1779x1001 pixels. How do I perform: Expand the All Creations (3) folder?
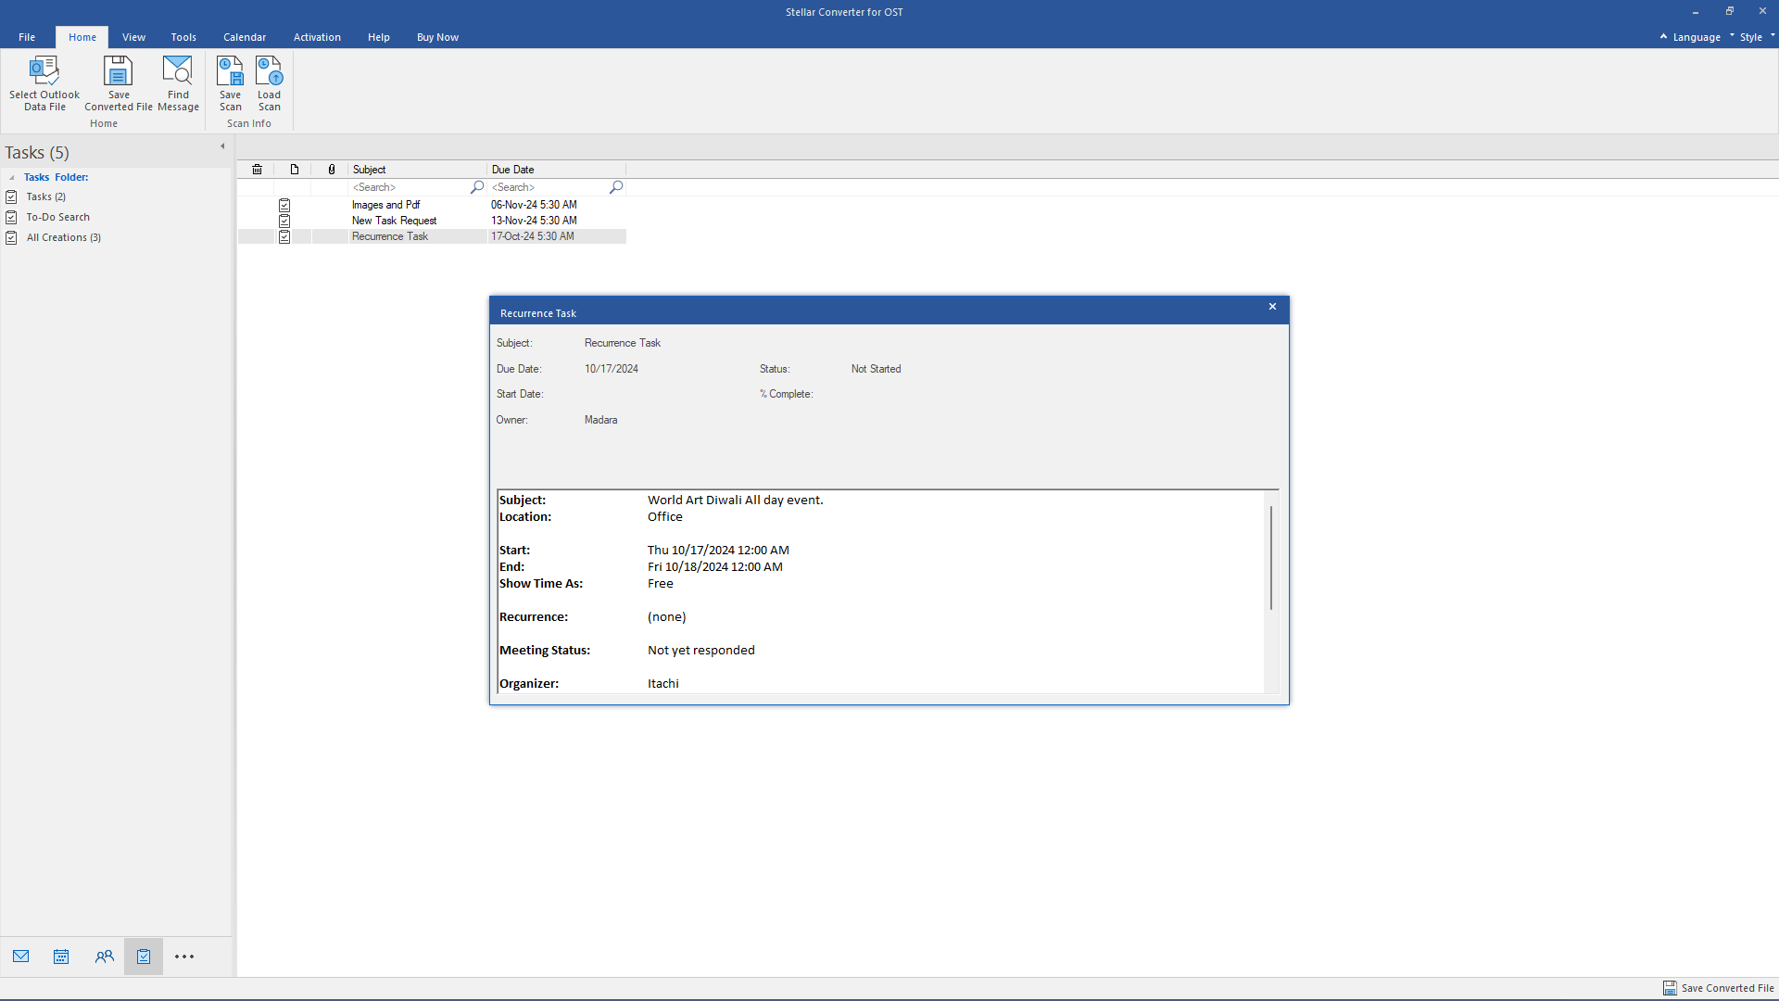[x=62, y=237]
